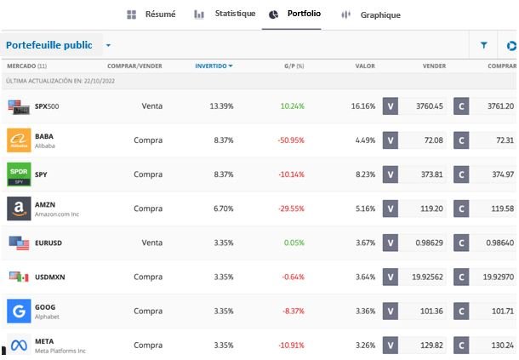This screenshot has width=519, height=360.
Task: Click the VENDER column header
Action: 434,66
